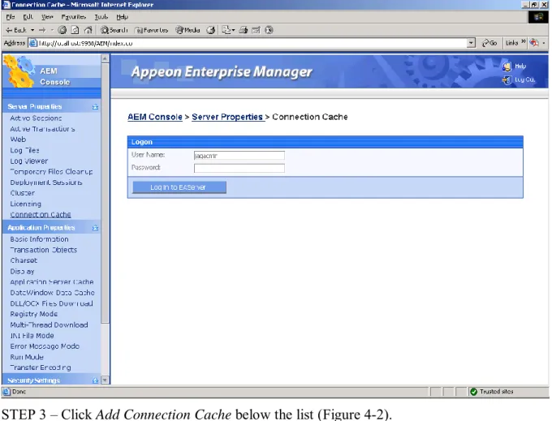552x421 pixels.
Task: Open the Web item in sidebar
Action: point(18,140)
